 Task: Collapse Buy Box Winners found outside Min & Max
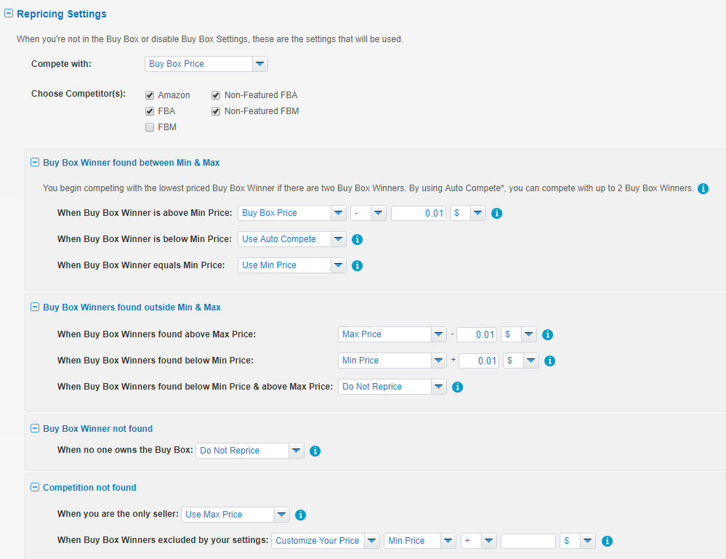pos(35,307)
